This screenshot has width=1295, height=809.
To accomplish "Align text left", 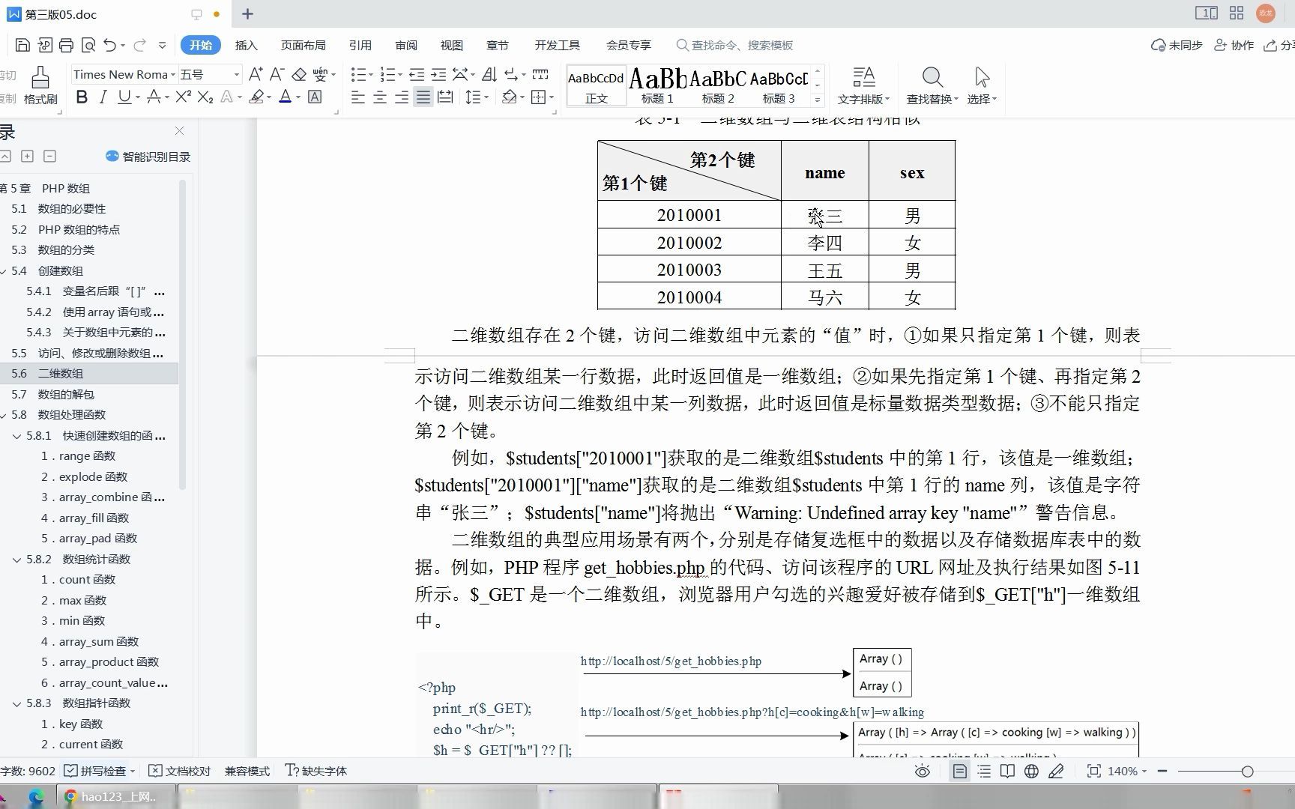I will click(358, 97).
